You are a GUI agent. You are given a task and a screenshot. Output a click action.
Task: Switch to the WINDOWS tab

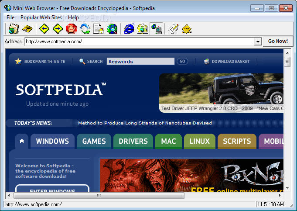(52, 141)
